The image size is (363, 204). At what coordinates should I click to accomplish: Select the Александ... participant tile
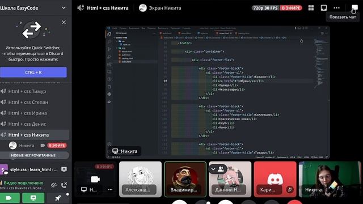(140, 179)
